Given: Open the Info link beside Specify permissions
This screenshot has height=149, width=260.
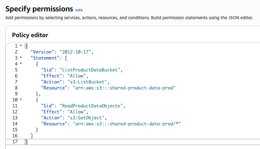Looking at the screenshot, I should click(x=79, y=10).
